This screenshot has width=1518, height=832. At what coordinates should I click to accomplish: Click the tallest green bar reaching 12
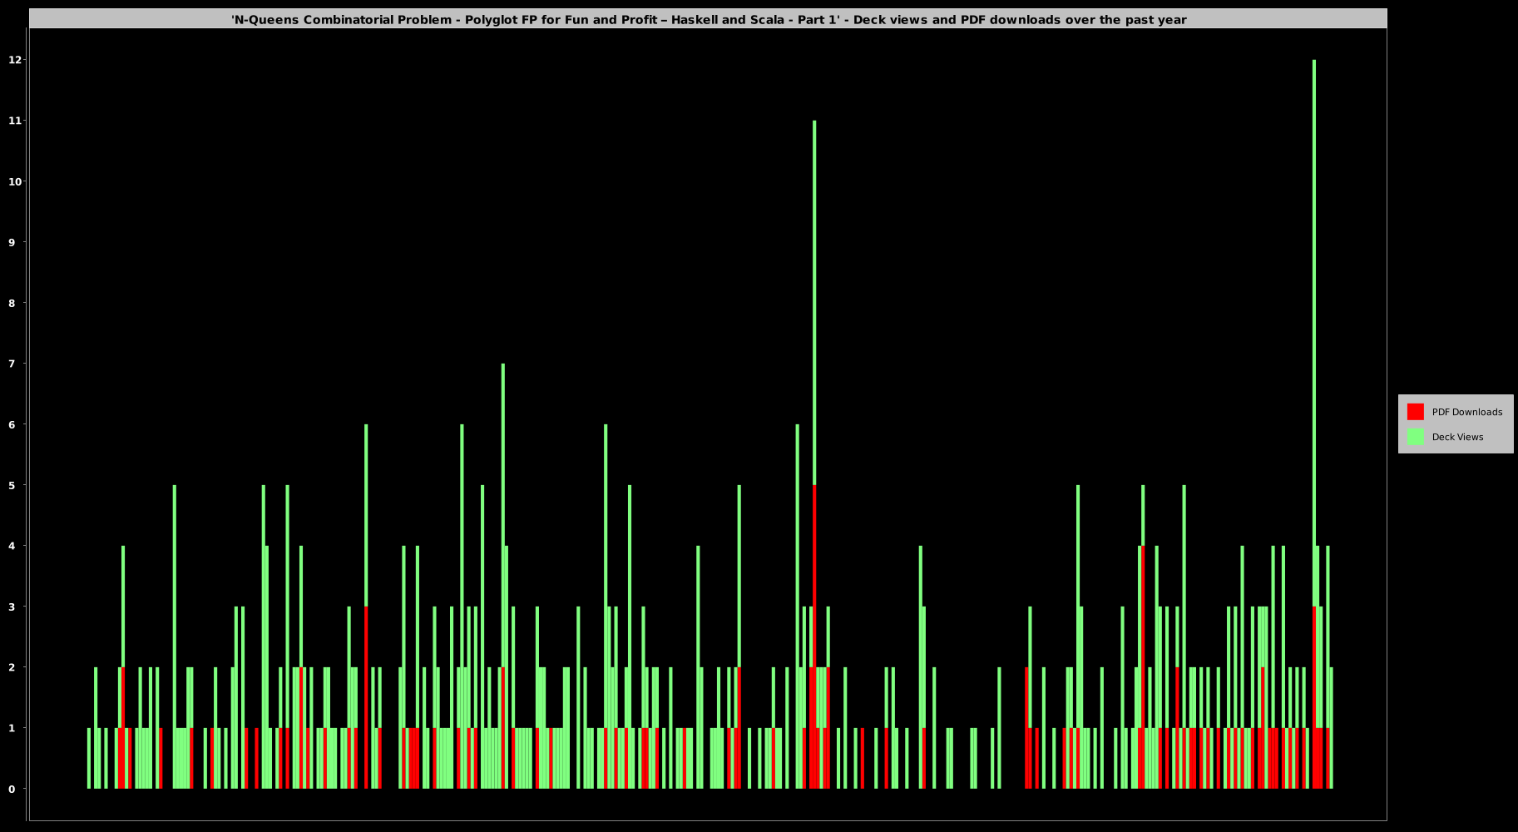click(1314, 333)
